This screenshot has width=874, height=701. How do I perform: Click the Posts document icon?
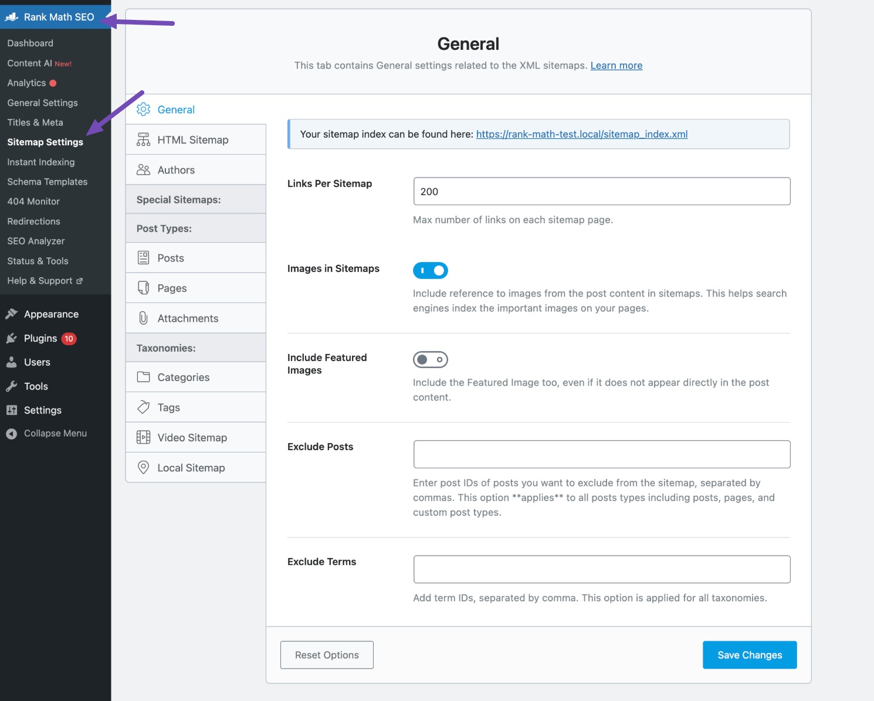pos(143,258)
